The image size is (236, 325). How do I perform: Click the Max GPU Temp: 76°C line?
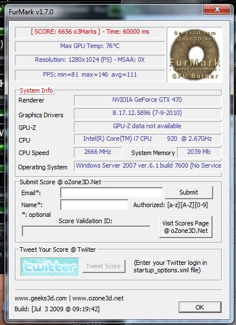click(90, 46)
